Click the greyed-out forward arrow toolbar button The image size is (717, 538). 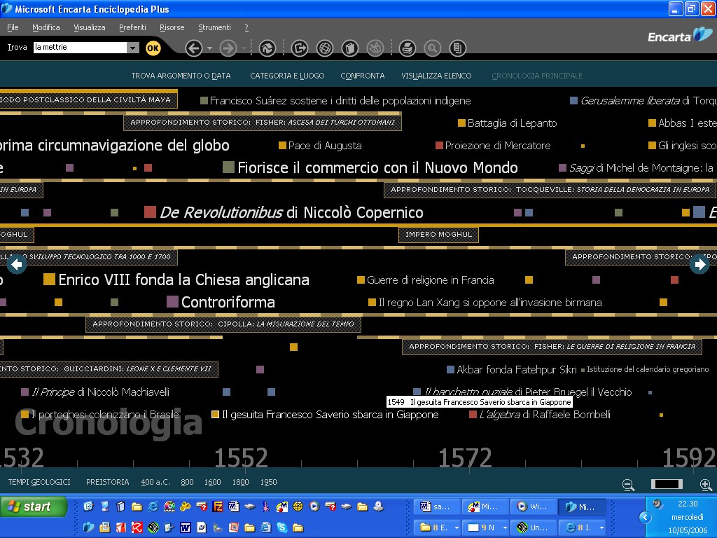228,48
